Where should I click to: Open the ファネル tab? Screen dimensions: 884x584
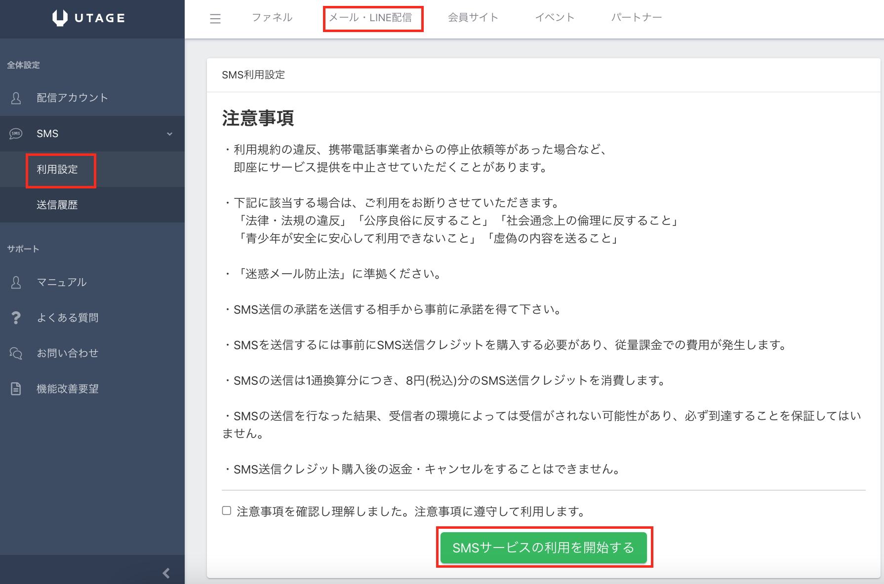272,18
